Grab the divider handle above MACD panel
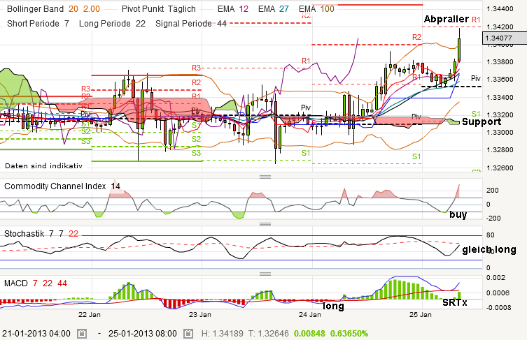The width and height of the screenshot is (527, 340). [x=265, y=274]
